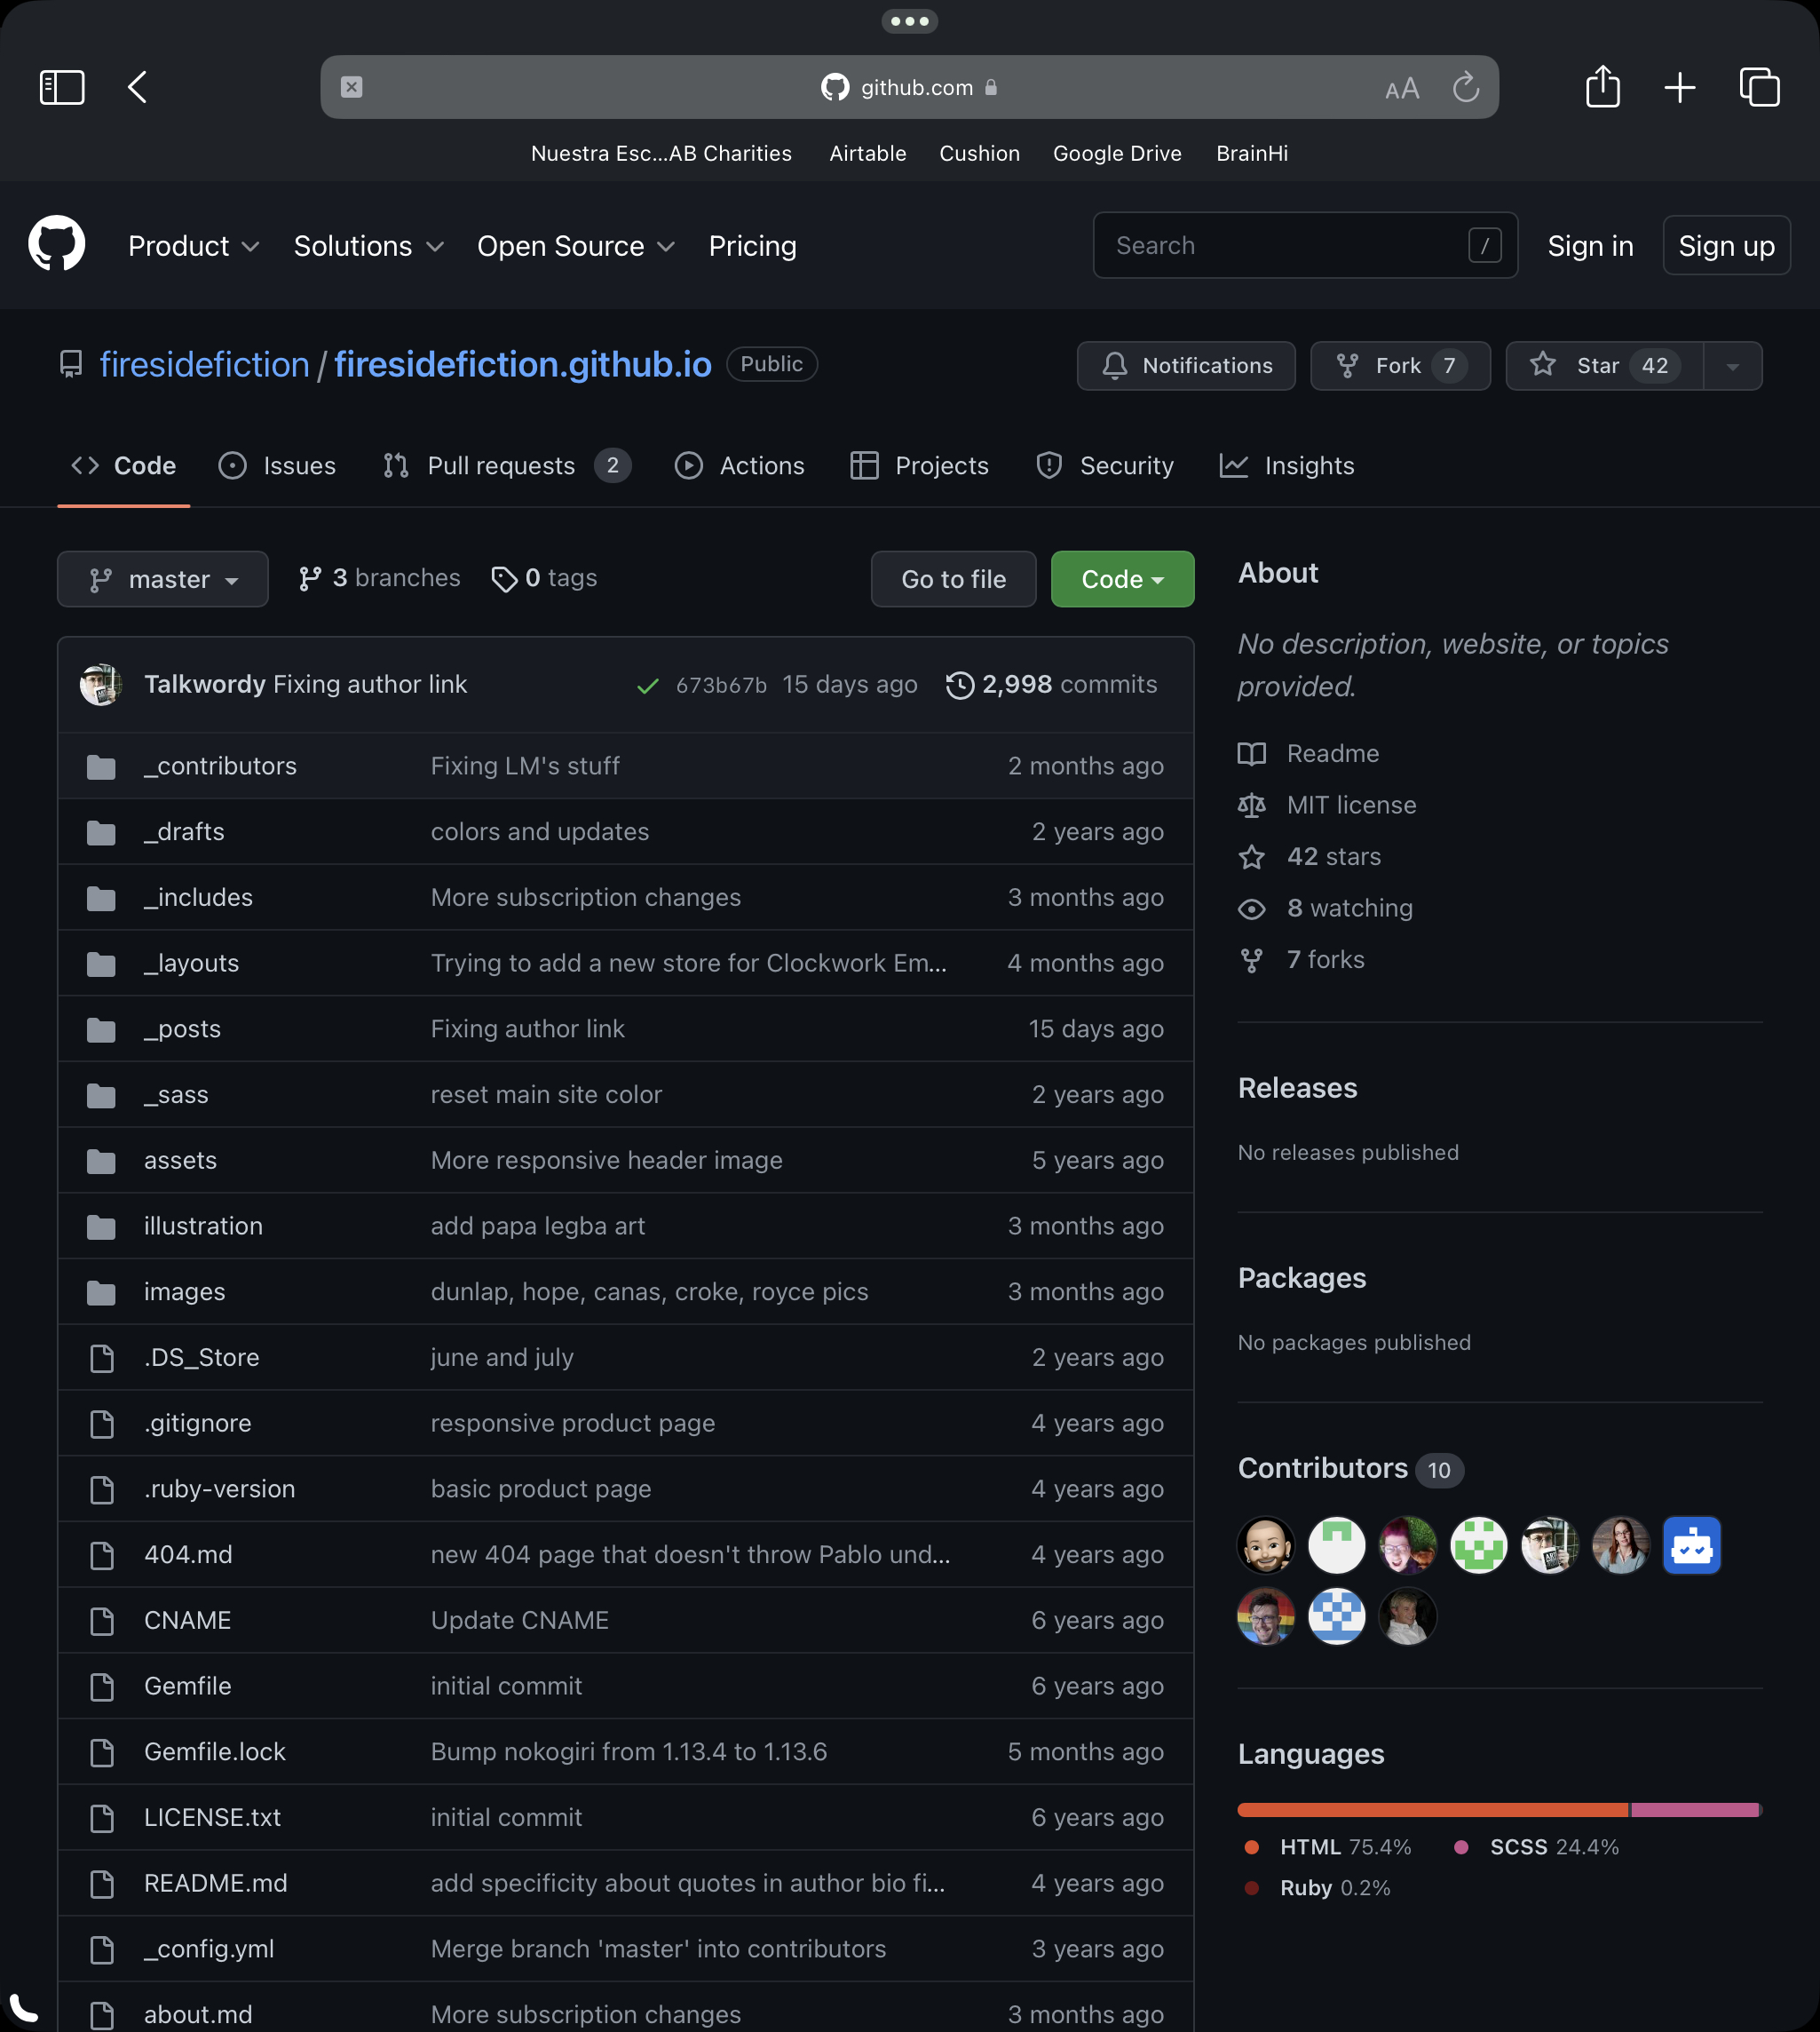Screen dimensions: 1820x2032
Task: Click the Memoji first contributor avatar
Action: tap(1266, 1544)
